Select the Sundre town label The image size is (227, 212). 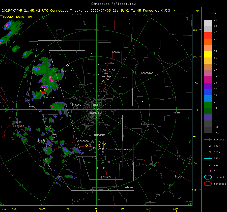[76, 105]
